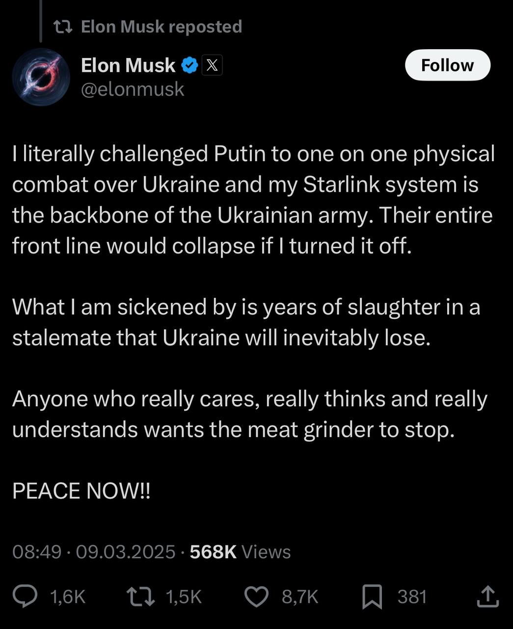Open the @elonmusk handle link
Image resolution: width=513 pixels, height=629 pixels.
132,89
